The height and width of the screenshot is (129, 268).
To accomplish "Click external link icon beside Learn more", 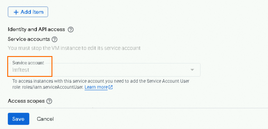I will (x=111, y=87).
